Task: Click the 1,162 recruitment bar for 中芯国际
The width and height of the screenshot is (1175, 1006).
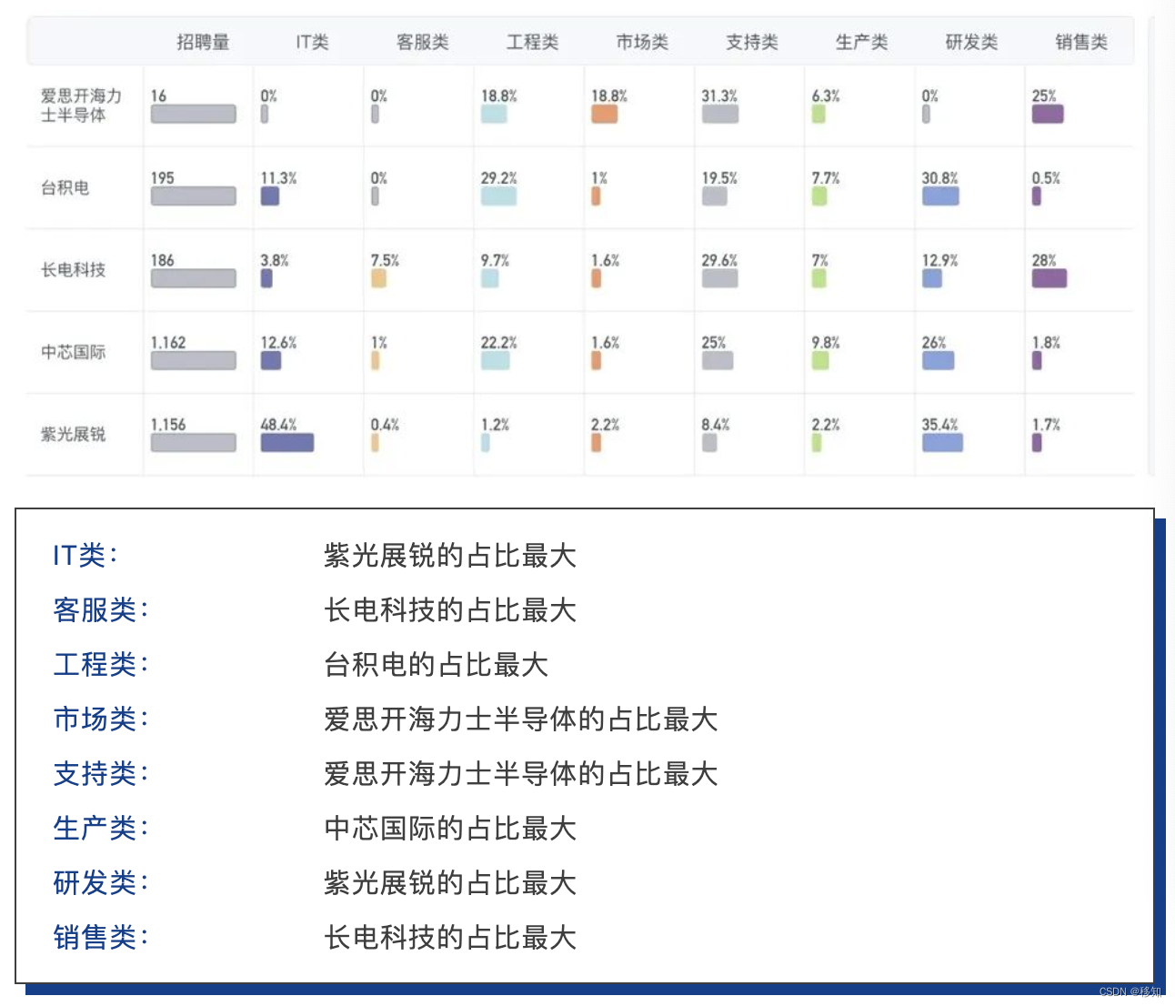Action: click(193, 360)
